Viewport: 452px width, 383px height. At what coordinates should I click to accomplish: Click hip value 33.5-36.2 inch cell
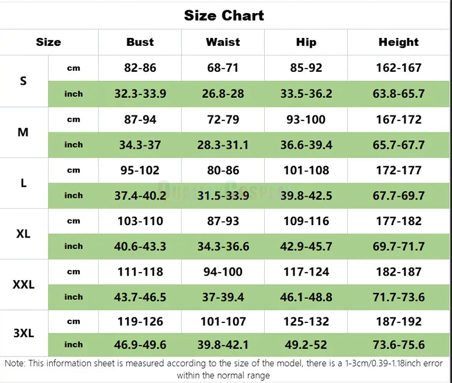pos(306,94)
